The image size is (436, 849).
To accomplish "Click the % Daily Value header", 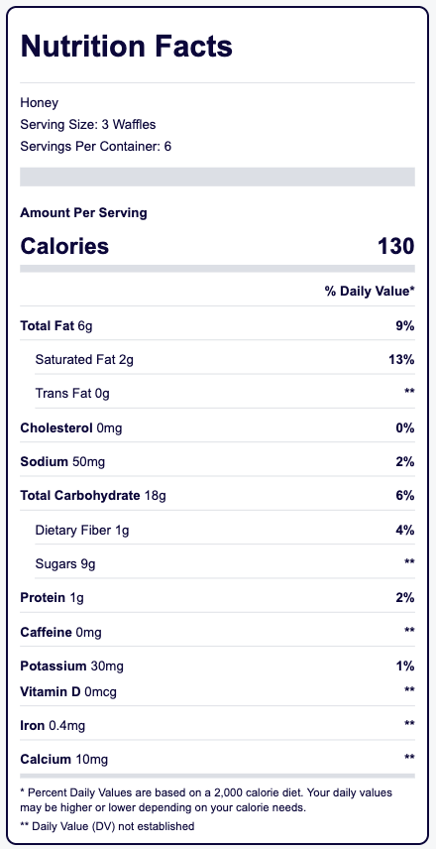I will [370, 292].
